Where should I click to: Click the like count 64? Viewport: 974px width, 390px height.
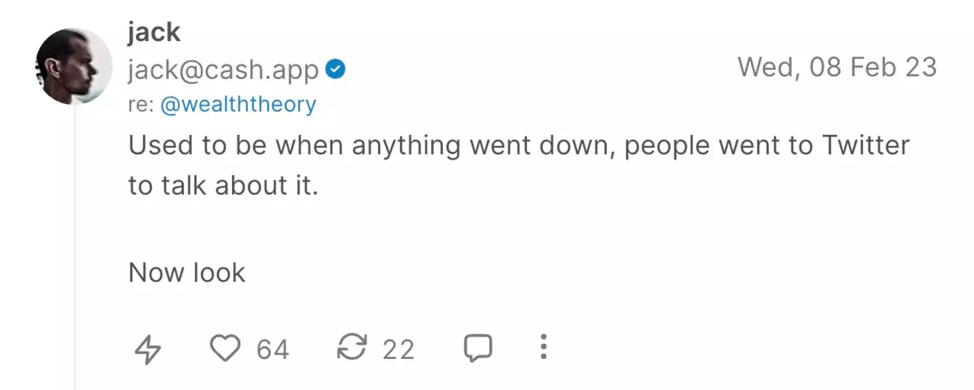click(x=273, y=350)
